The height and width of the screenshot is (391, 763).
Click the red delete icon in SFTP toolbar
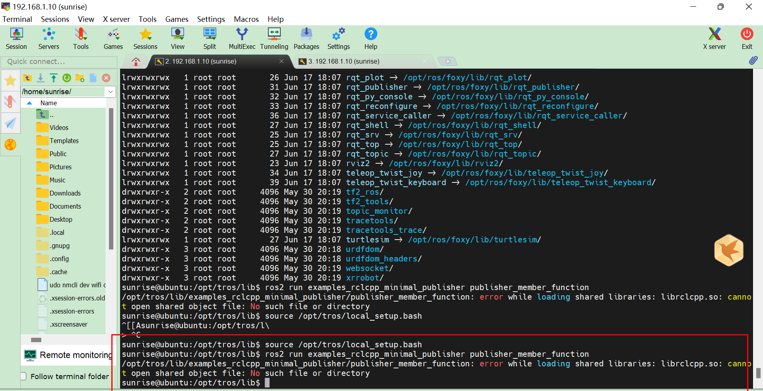coord(106,78)
